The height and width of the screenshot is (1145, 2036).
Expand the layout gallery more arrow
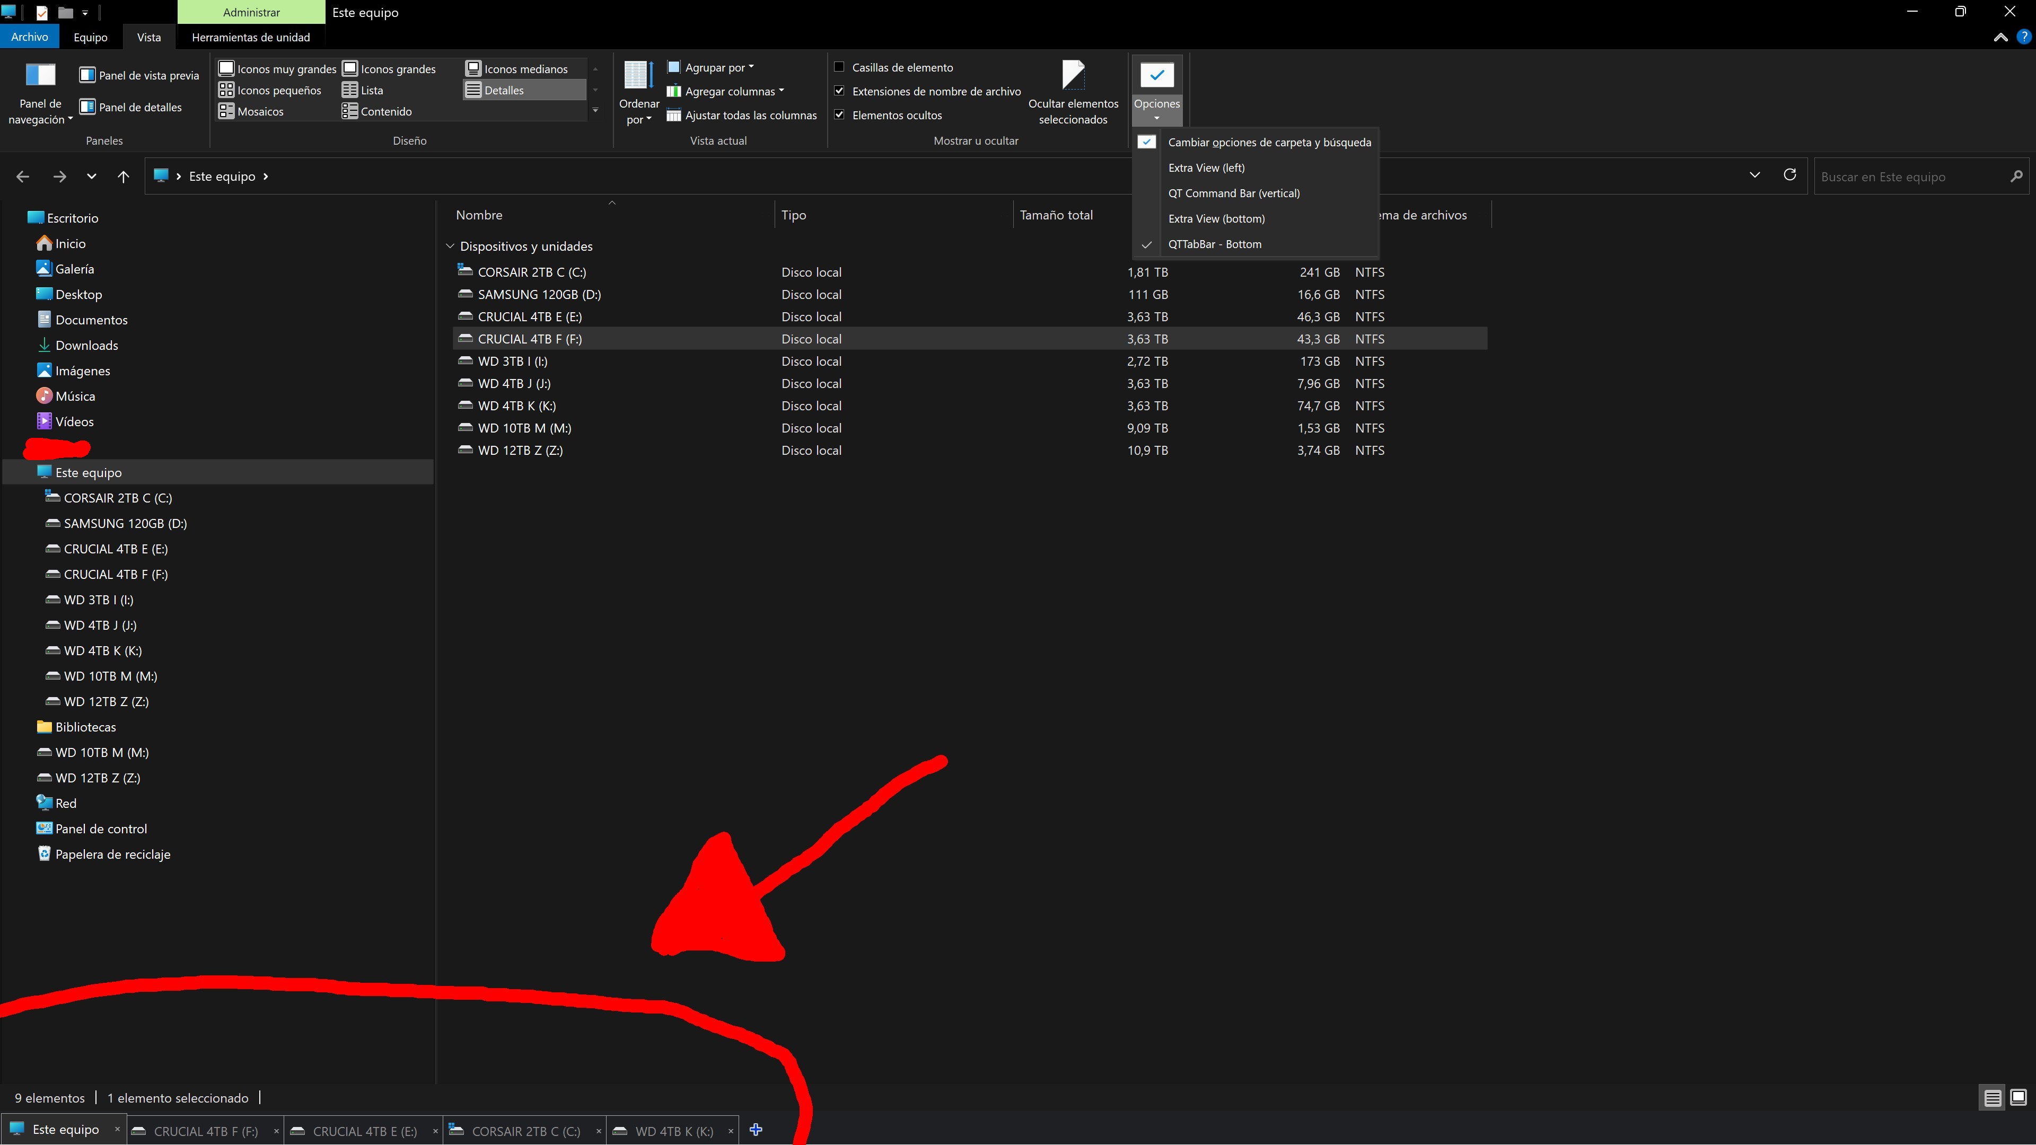595,111
